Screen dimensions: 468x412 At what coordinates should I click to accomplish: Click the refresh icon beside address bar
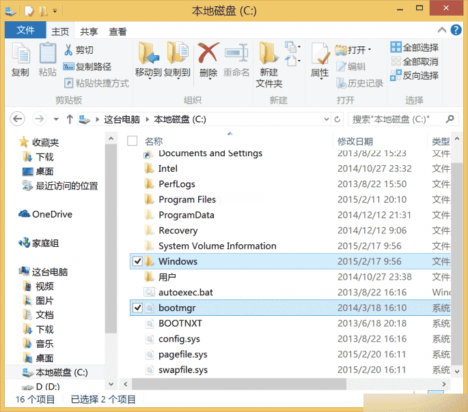pos(338,119)
